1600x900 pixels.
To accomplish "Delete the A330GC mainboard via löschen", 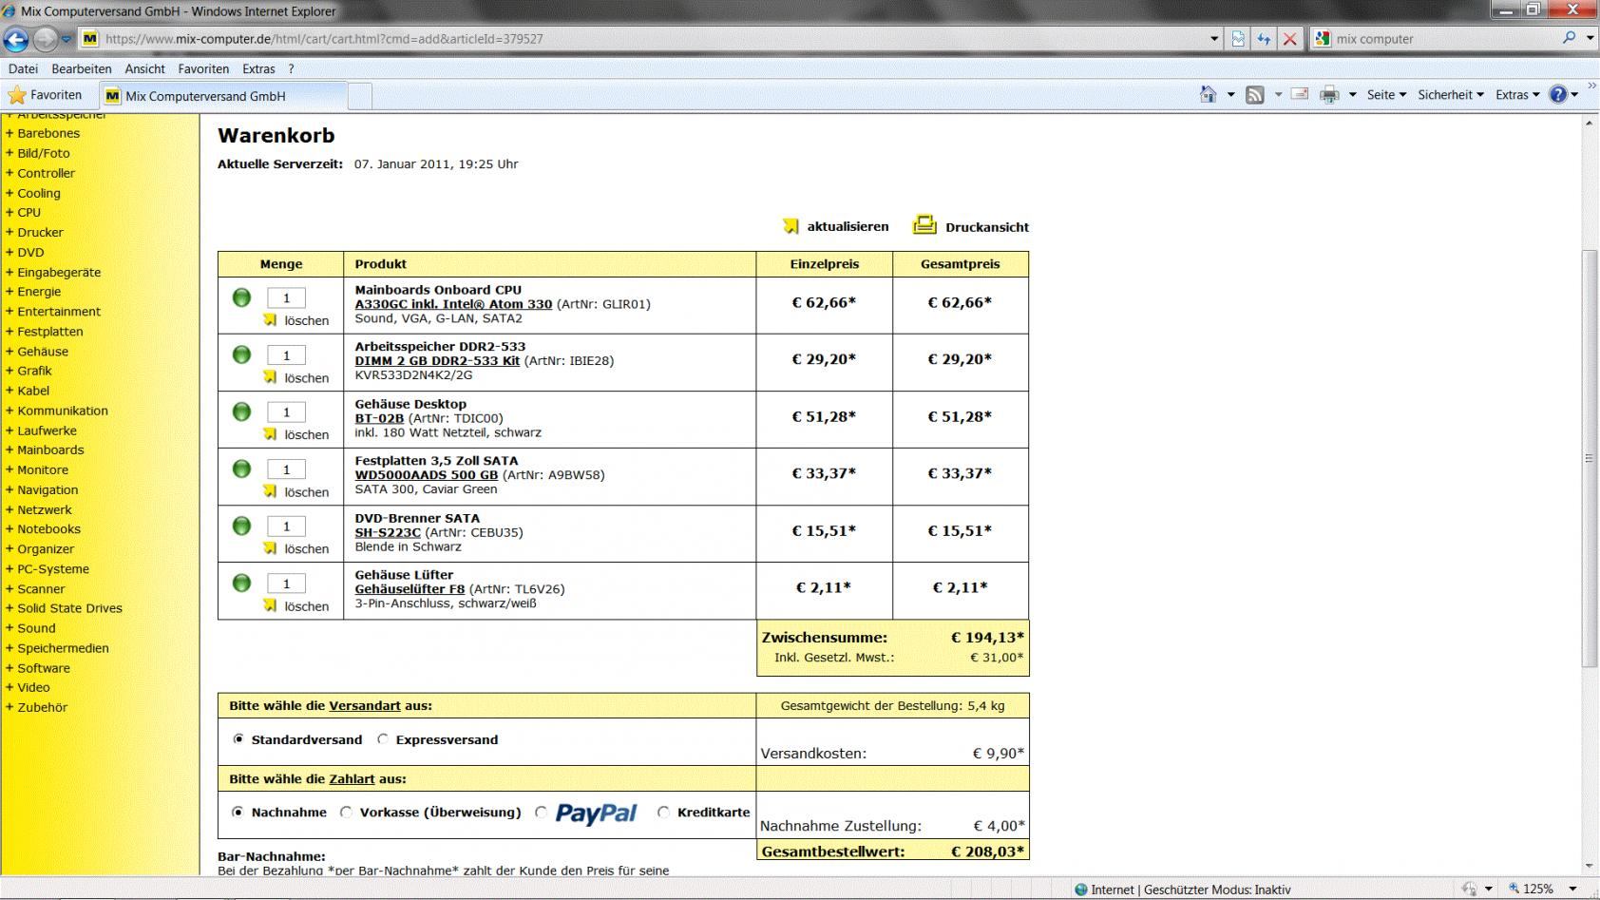I will (x=296, y=320).
